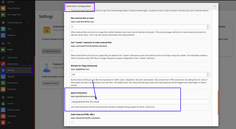The height and width of the screenshot is (129, 236).
Task: Open the Upgrade module
Action: [11, 76]
